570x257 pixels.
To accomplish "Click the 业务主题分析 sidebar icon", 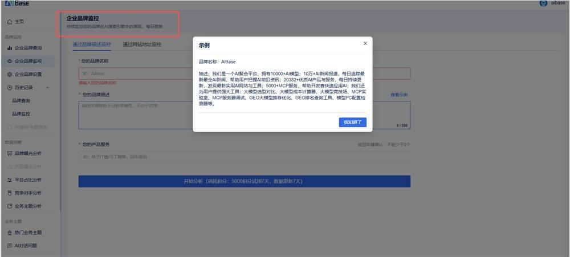I will pos(10,206).
